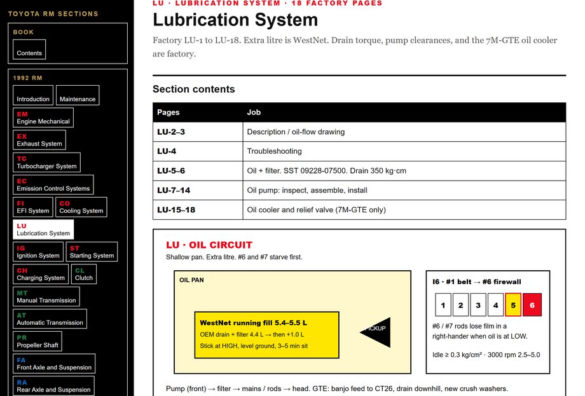Click cylinder 4 box in I6 diagram

coord(496,305)
